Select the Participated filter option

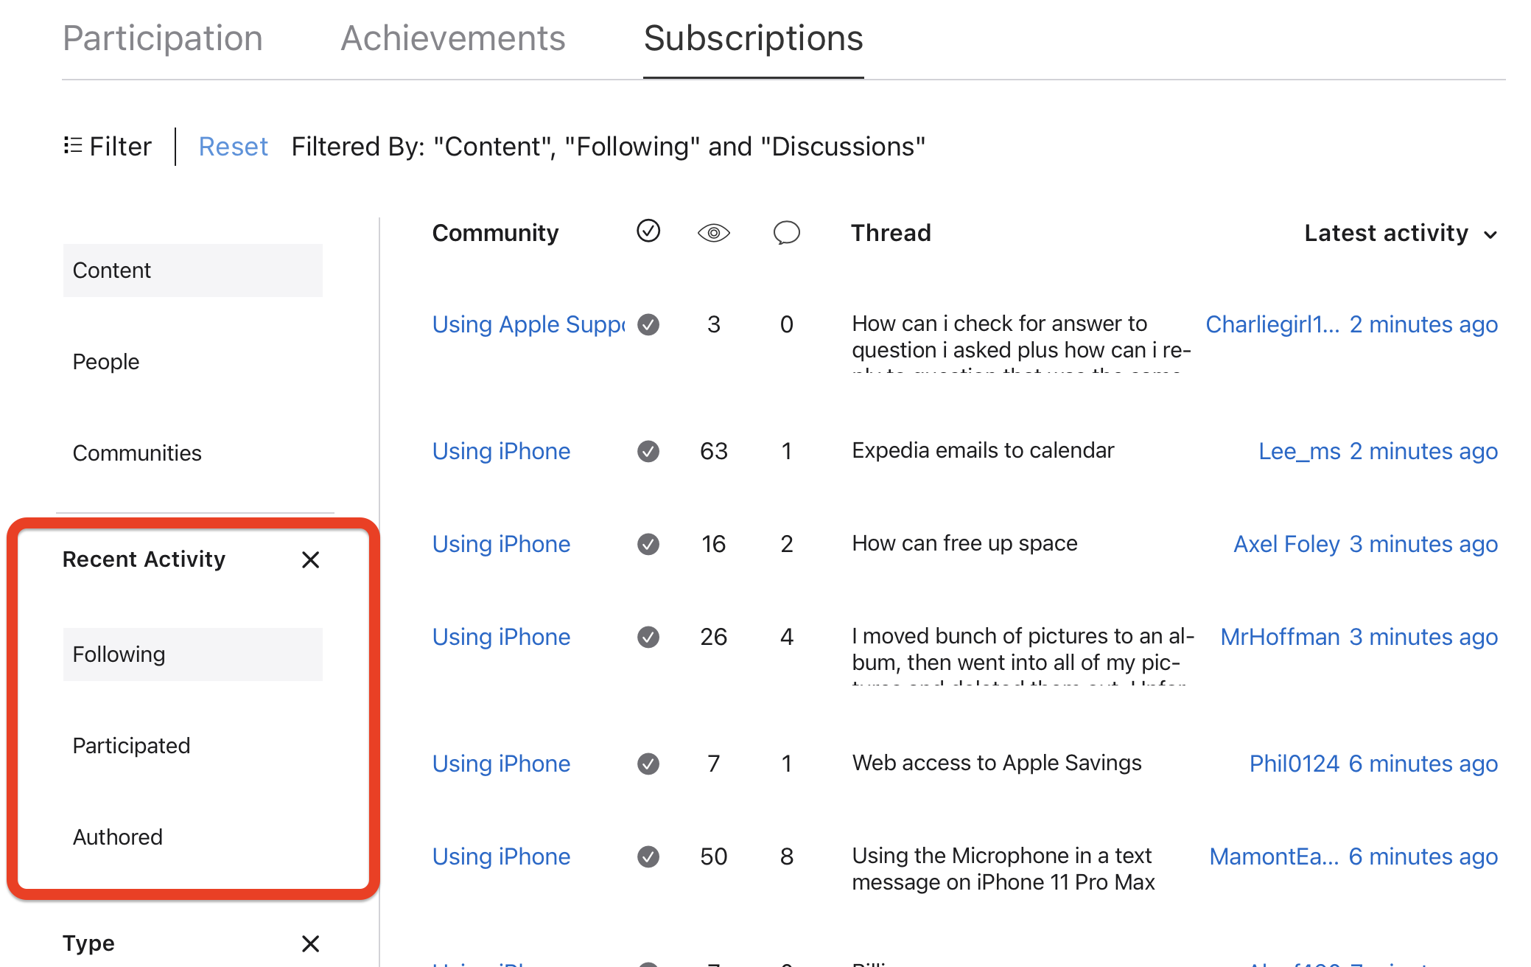coord(131,746)
